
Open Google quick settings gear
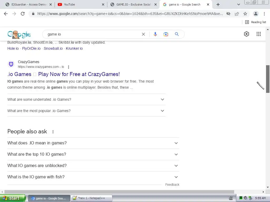(247, 34)
